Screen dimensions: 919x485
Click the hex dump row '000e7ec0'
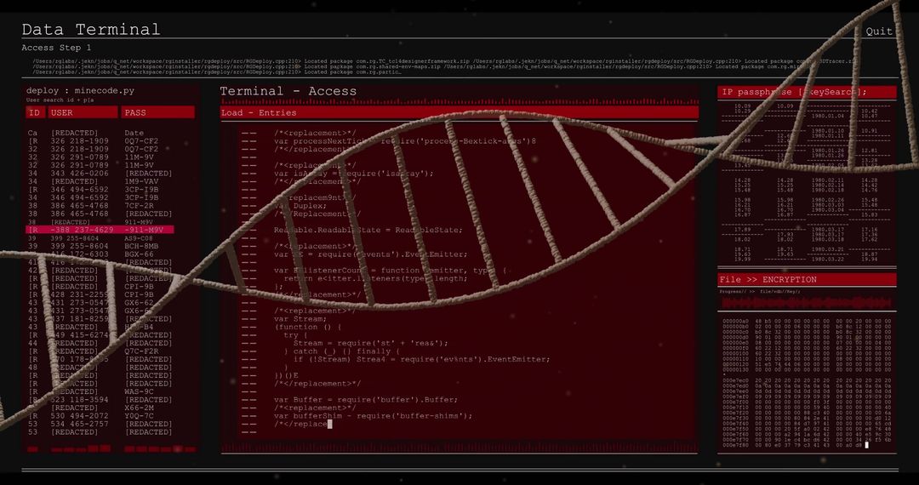[807, 380]
